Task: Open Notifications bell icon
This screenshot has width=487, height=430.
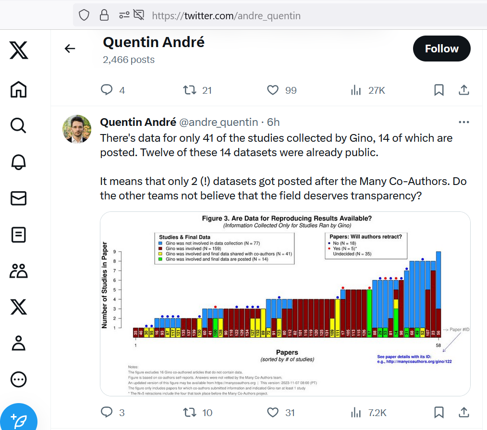Action: (x=19, y=162)
